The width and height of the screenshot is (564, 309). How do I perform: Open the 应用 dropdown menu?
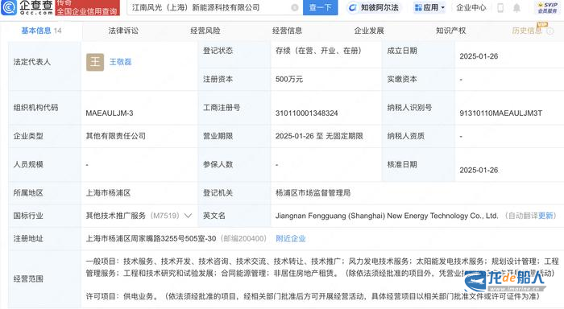pos(429,7)
